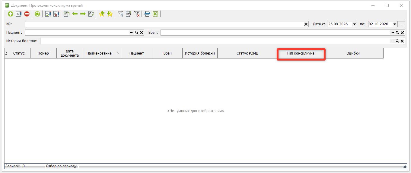Click the list icon left of green left arrow
The width and height of the screenshot is (411, 173).
[67, 14]
